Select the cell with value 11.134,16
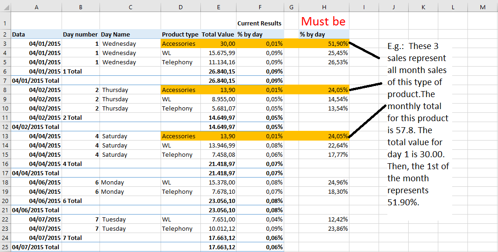The image size is (498, 252). pyautogui.click(x=218, y=62)
